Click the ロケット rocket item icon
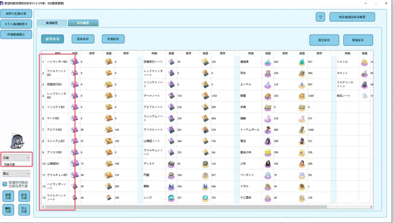The width and height of the screenshot is (394, 223). click(365, 73)
